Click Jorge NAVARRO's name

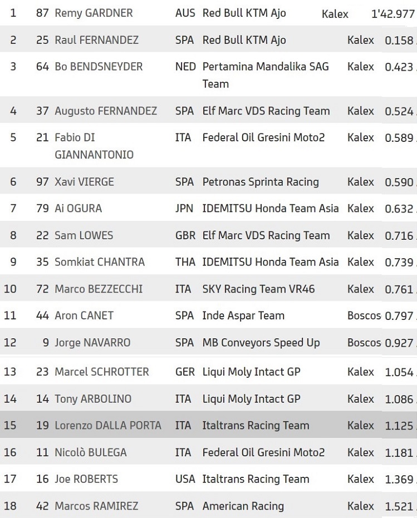[92, 343]
